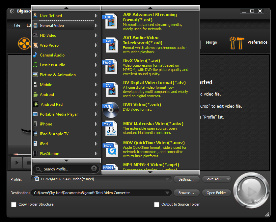The height and width of the screenshot is (222, 276).
Task: Click the Merge button
Action: click(x=211, y=42)
